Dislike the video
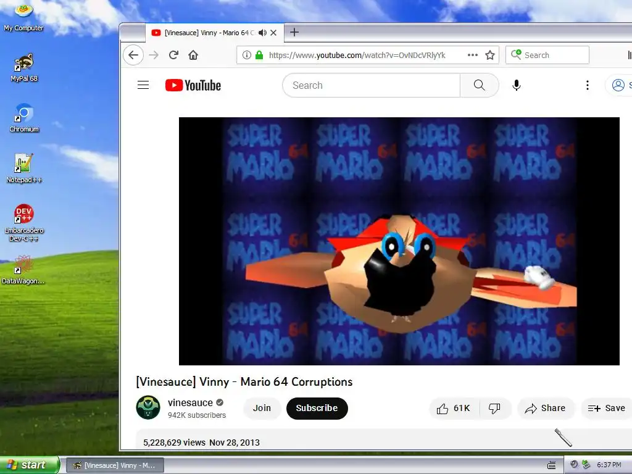Image resolution: width=632 pixels, height=474 pixels. 494,409
